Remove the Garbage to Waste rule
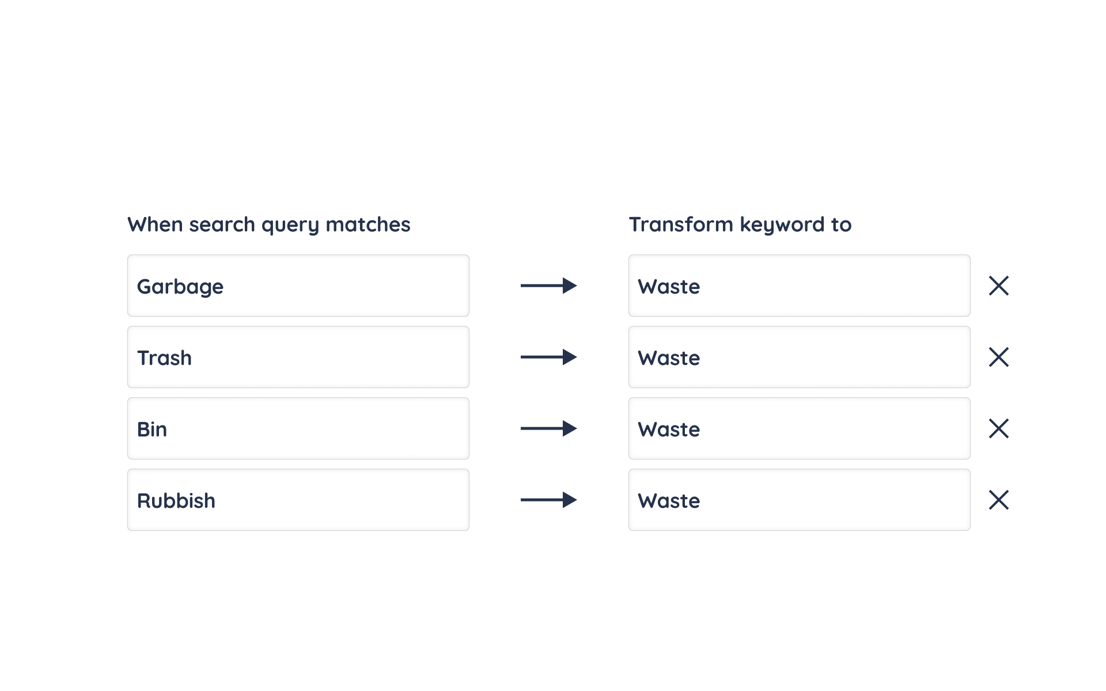 998,286
